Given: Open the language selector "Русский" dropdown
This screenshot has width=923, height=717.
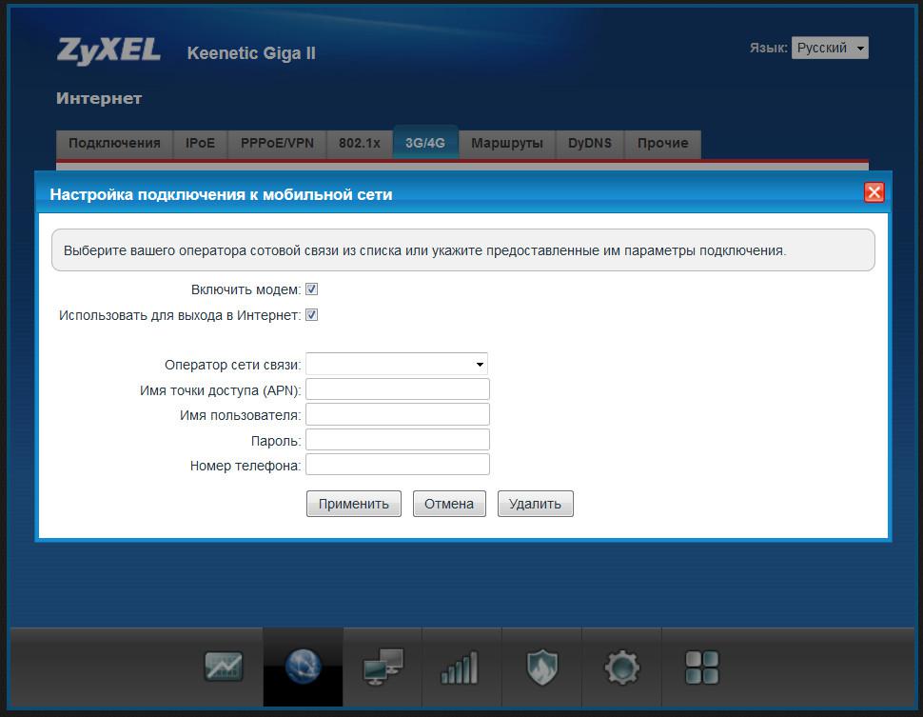Looking at the screenshot, I should (830, 48).
